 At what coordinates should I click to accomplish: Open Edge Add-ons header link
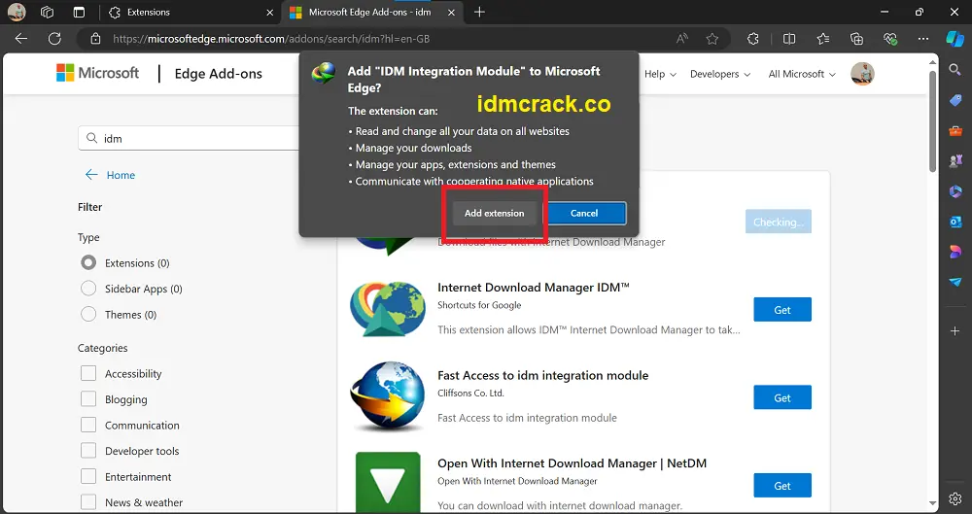click(218, 74)
